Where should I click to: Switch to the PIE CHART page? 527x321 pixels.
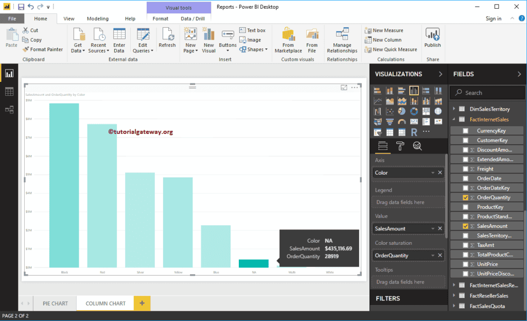[55, 303]
